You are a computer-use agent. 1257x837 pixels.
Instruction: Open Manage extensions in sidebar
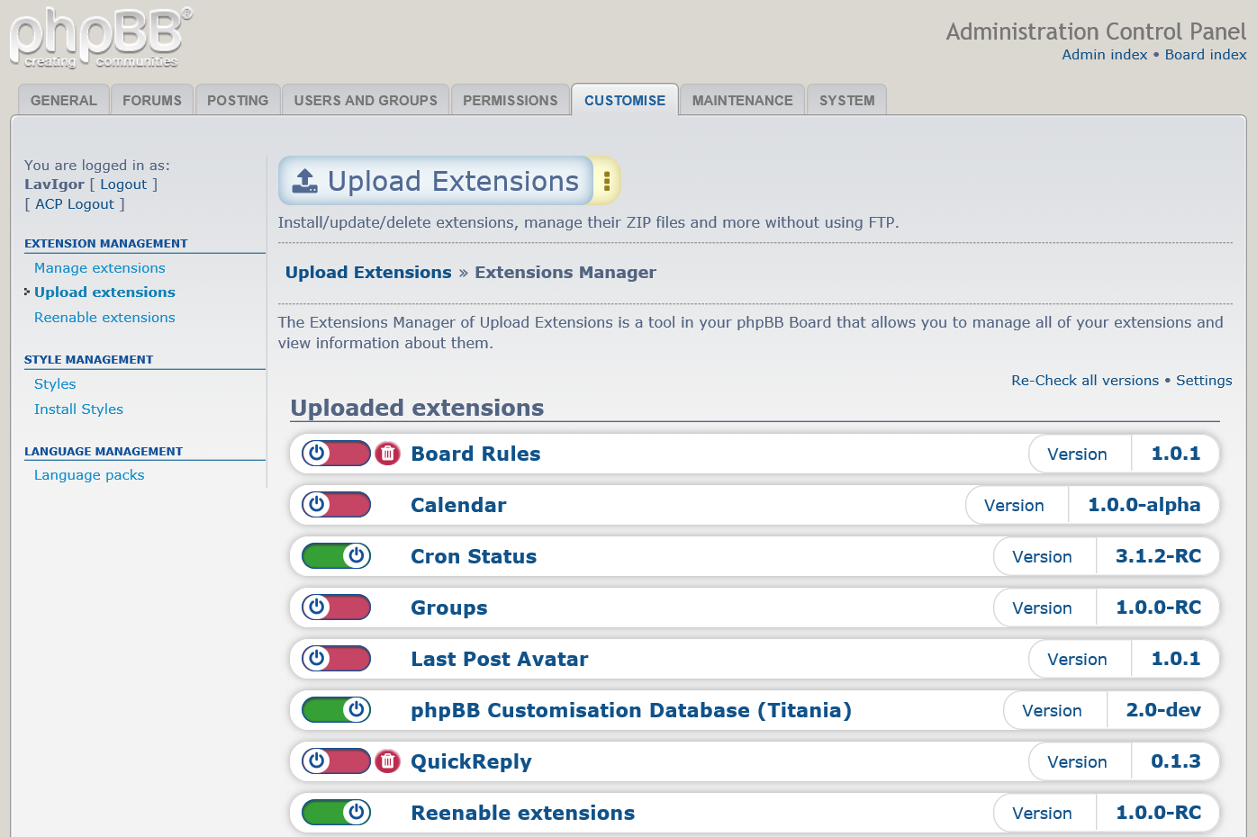pos(100,268)
